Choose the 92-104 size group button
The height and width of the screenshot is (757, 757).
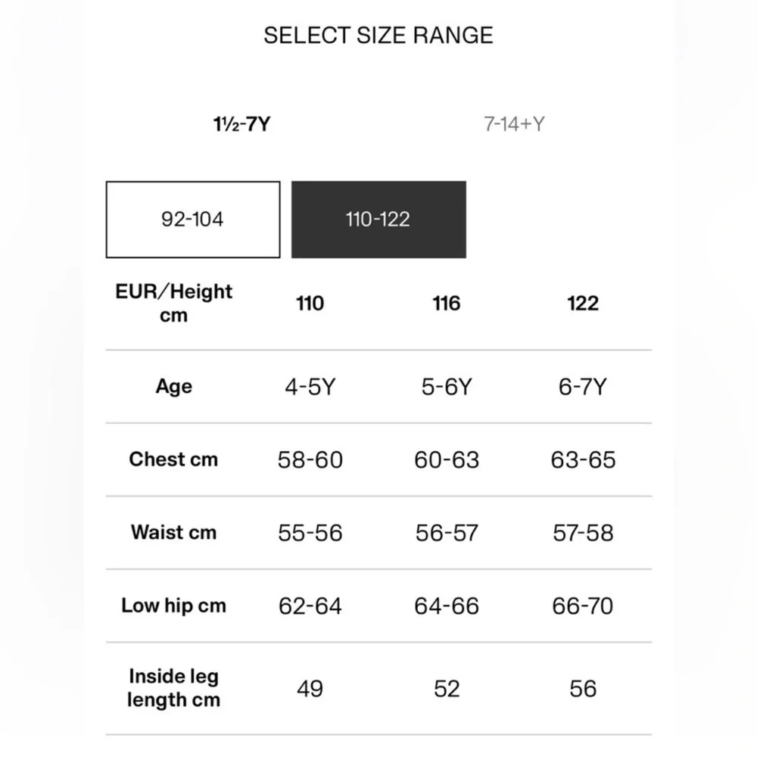coord(193,220)
